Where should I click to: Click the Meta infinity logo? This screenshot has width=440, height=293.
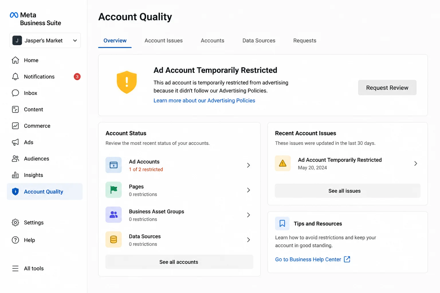coord(14,15)
